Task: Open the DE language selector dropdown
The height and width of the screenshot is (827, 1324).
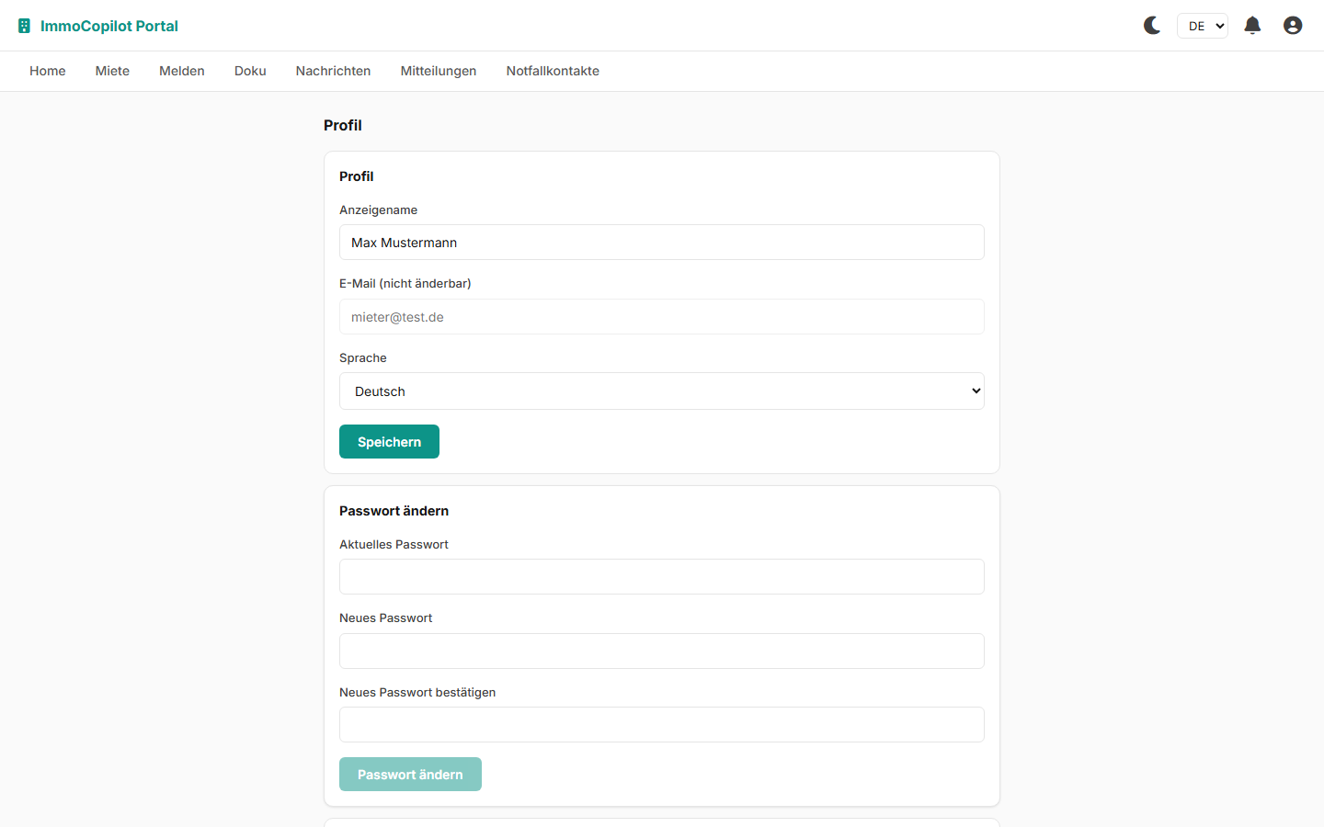Action: pyautogui.click(x=1202, y=25)
